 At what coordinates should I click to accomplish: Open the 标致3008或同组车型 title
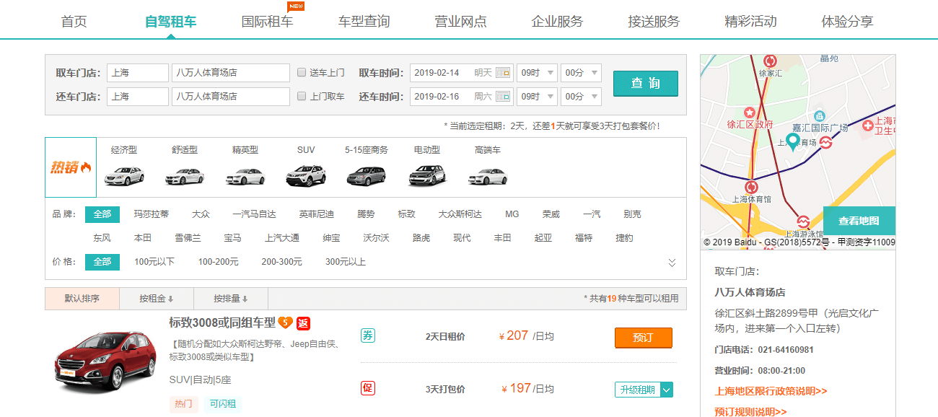222,322
